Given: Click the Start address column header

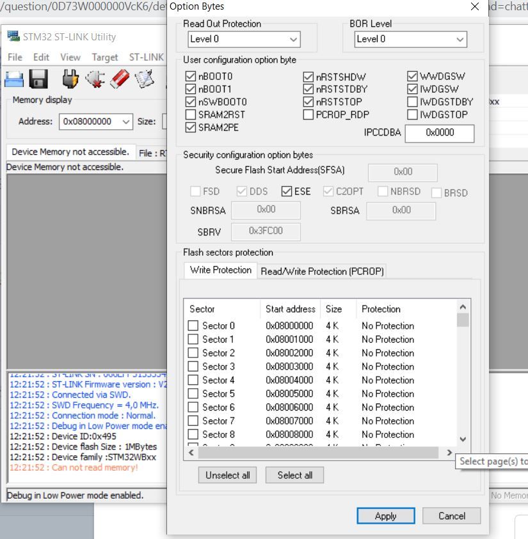Looking at the screenshot, I should coord(291,309).
